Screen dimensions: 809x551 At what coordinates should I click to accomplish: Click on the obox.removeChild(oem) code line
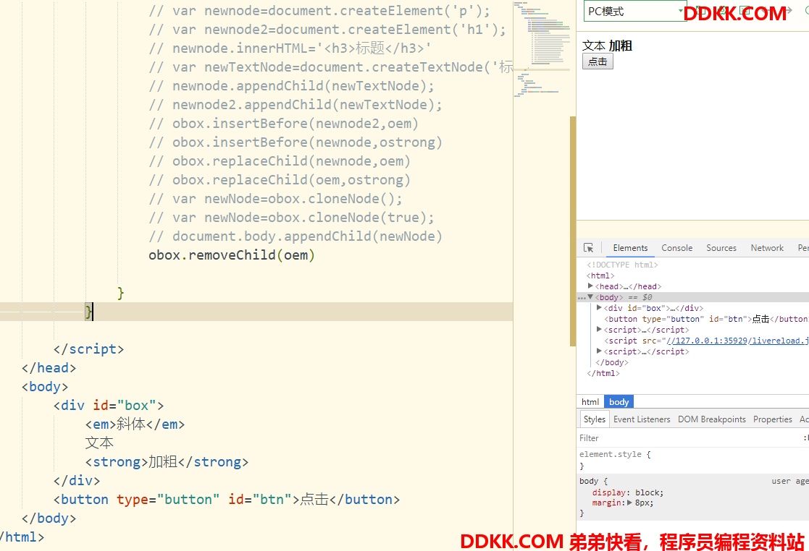pyautogui.click(x=232, y=255)
